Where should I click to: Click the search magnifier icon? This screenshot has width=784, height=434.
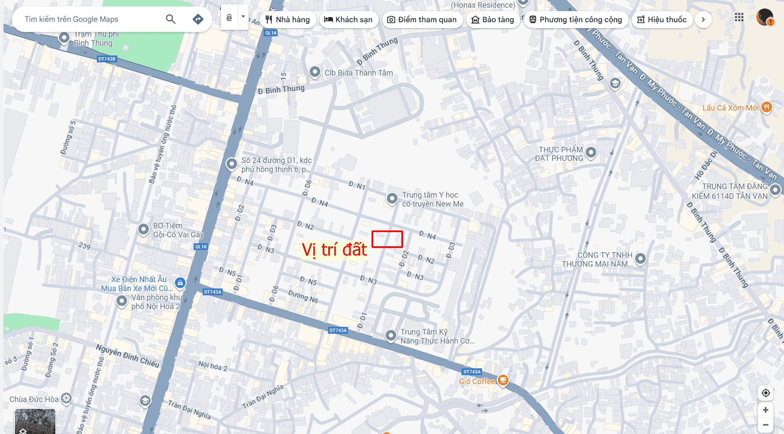171,19
